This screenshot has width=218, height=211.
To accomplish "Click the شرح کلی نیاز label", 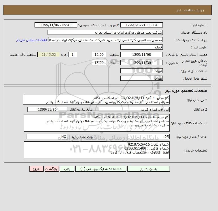I will (x=197, y=100).
